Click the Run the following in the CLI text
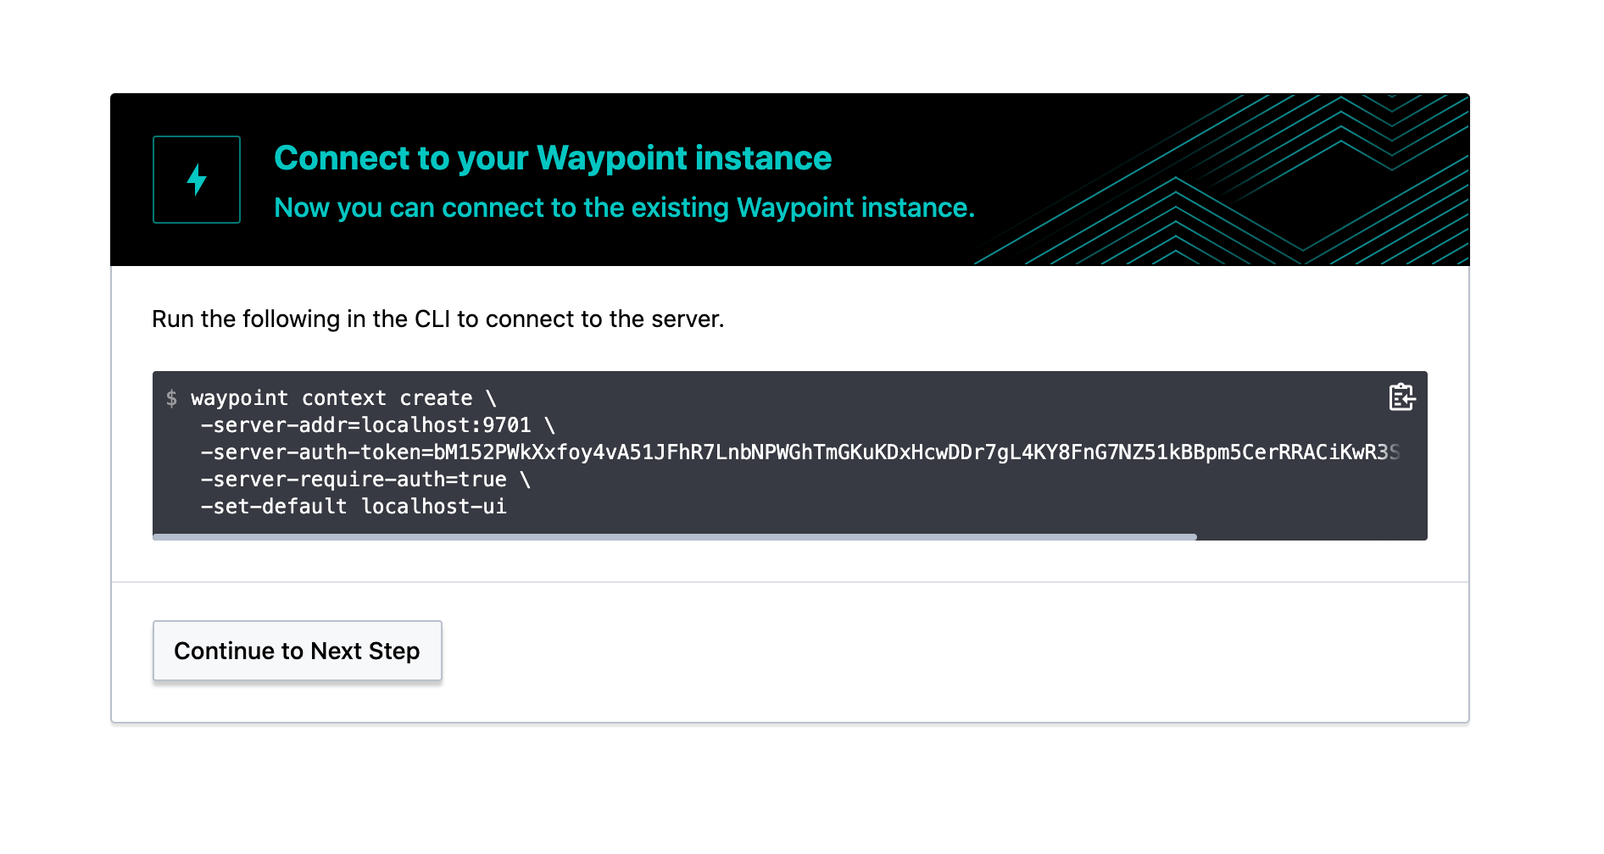This screenshot has width=1604, height=854. click(437, 319)
